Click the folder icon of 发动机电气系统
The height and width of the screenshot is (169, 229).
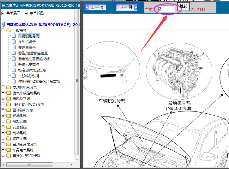coord(9,87)
